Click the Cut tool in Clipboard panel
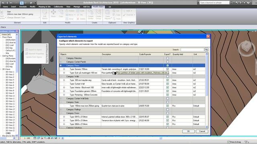This screenshot has width=257, height=144. click(116, 11)
